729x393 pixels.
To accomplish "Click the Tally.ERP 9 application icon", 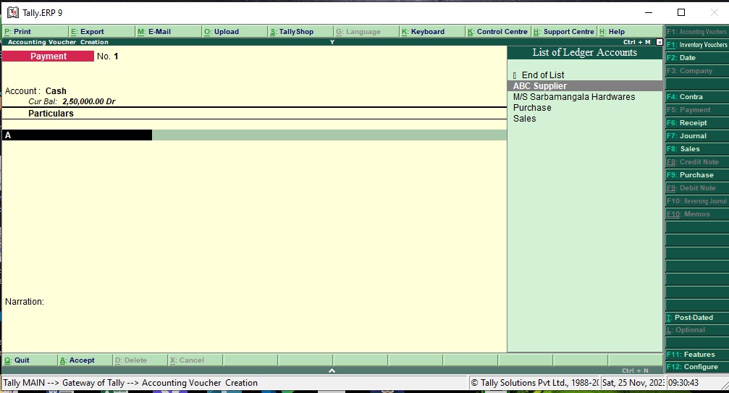I will pos(13,12).
